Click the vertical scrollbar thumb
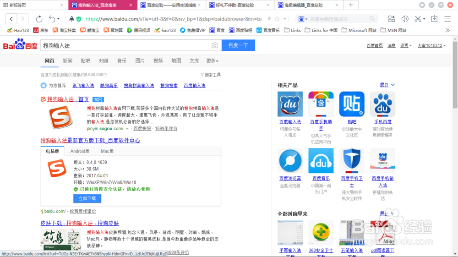The height and width of the screenshot is (257, 458). 455,75
